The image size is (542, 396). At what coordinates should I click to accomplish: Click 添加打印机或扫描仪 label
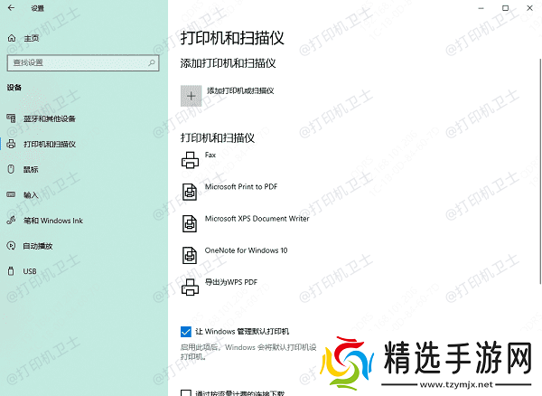pyautogui.click(x=240, y=90)
